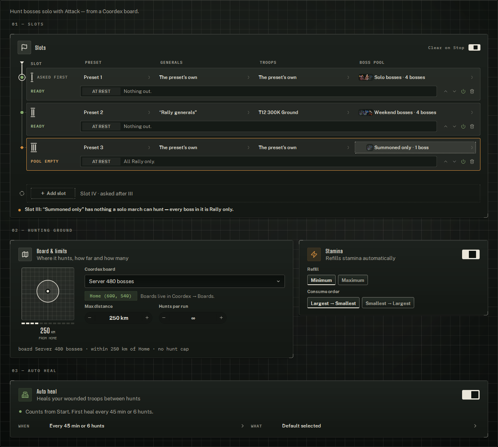Click the 250 km max distance field
The image size is (498, 447).
point(119,318)
